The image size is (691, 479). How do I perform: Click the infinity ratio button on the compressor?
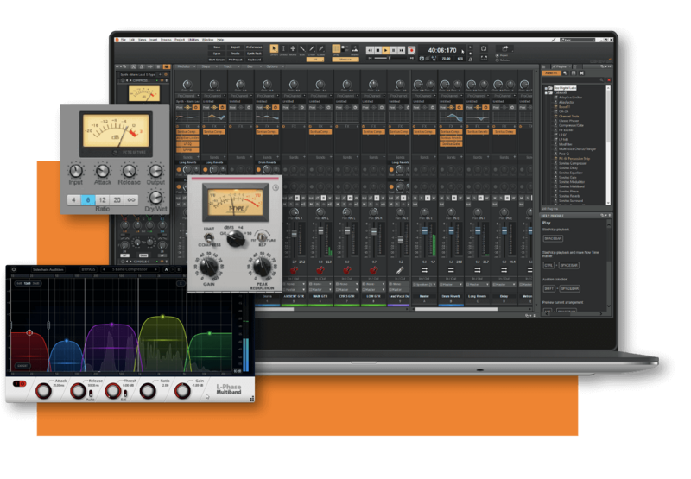(131, 199)
